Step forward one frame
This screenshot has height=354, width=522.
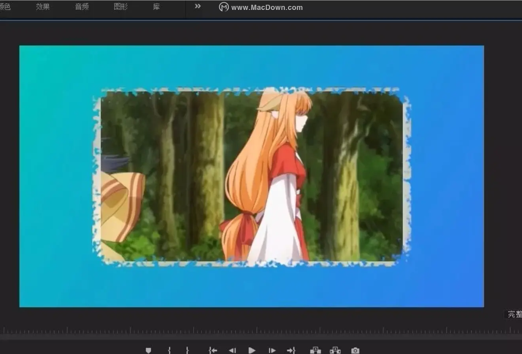click(272, 350)
